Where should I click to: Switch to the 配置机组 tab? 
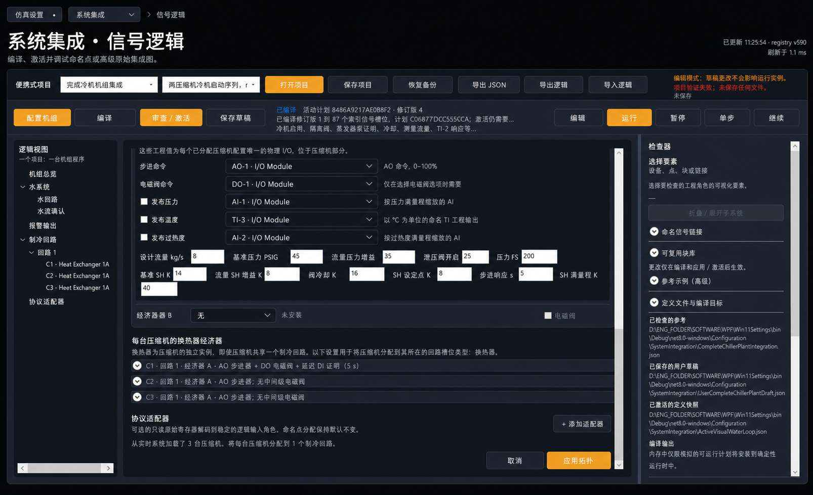(x=42, y=118)
